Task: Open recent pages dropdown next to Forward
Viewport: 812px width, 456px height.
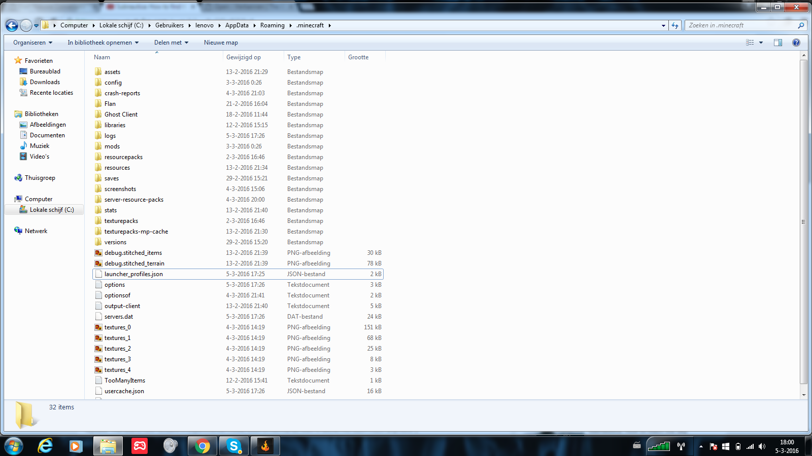Action: (x=36, y=25)
